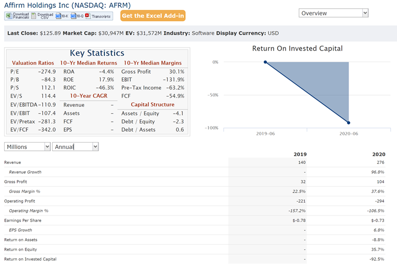Click the 10-Year CAGR header

[x=89, y=96]
